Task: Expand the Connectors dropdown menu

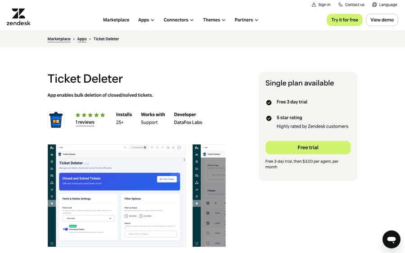Action: coord(179,20)
